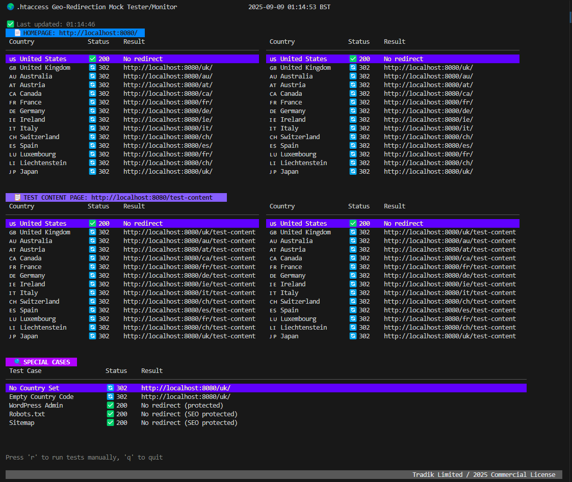
Task: Click the green 200 icon for United States
Action: [93, 59]
